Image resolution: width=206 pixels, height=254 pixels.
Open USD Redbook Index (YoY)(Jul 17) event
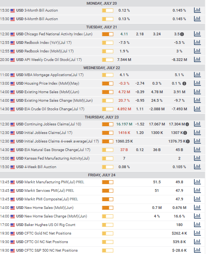click(44, 43)
